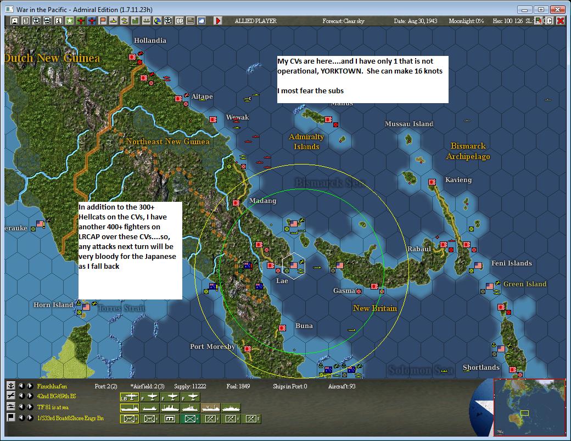The height and width of the screenshot is (441, 571).
Task: Select the US base marker at Green Island
Action: 490,286
